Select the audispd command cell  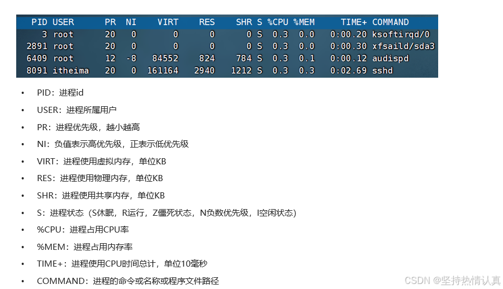391,58
